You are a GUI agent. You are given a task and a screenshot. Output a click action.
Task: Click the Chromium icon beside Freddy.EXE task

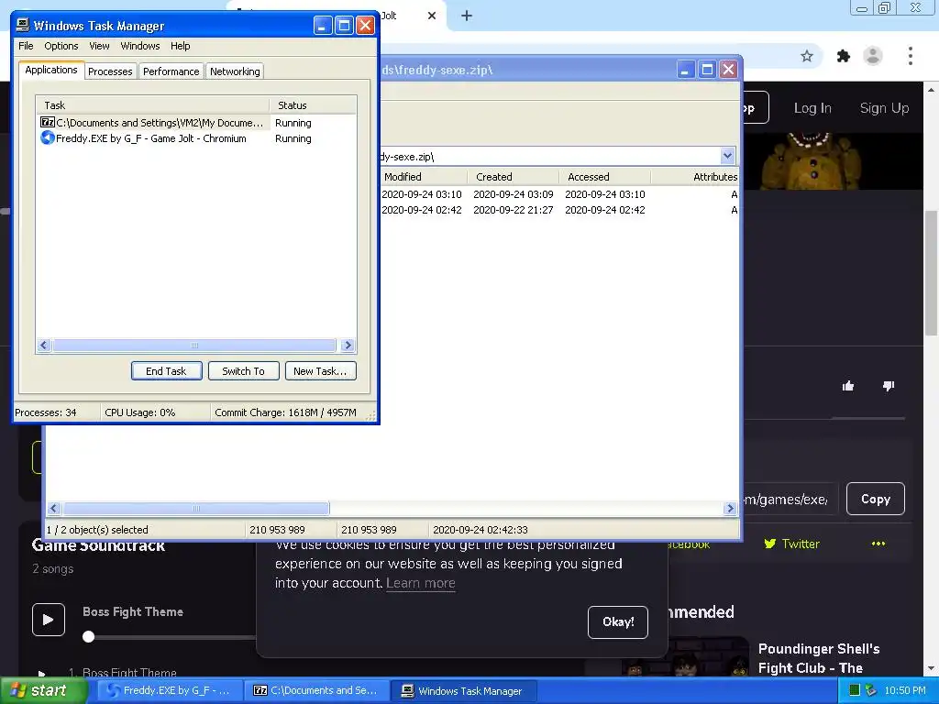click(48, 138)
